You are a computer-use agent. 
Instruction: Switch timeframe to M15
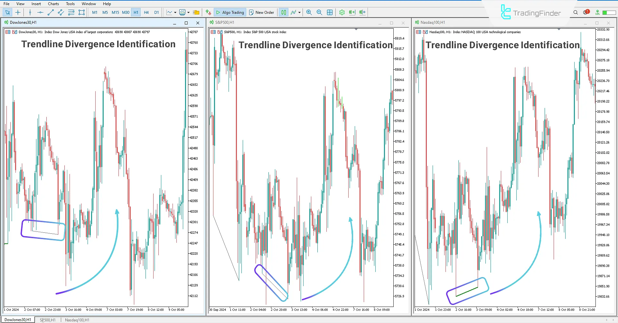(115, 12)
